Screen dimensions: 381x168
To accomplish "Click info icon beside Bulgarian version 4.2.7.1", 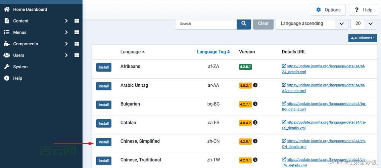I will click(255, 104).
